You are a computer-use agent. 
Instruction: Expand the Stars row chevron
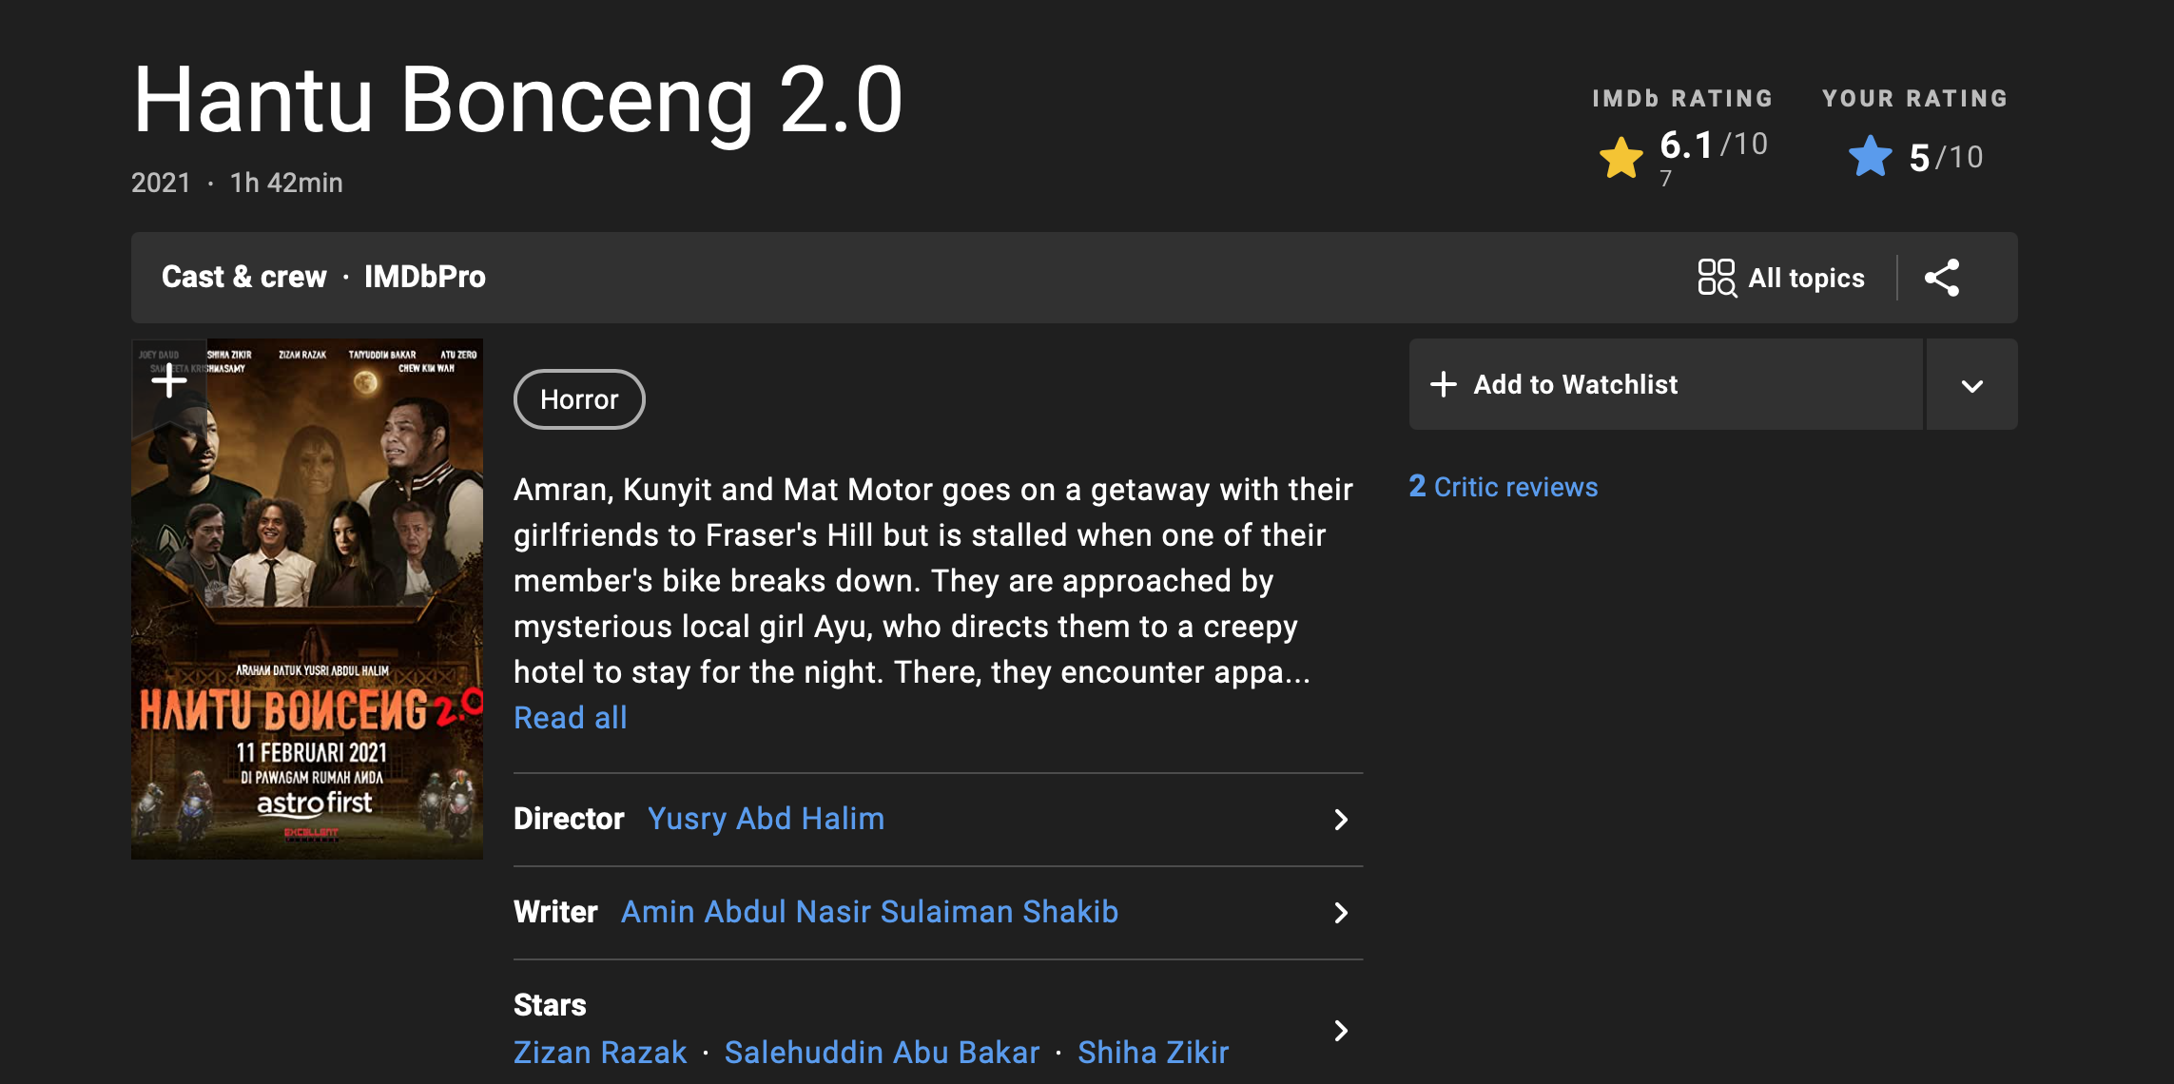tap(1341, 1031)
